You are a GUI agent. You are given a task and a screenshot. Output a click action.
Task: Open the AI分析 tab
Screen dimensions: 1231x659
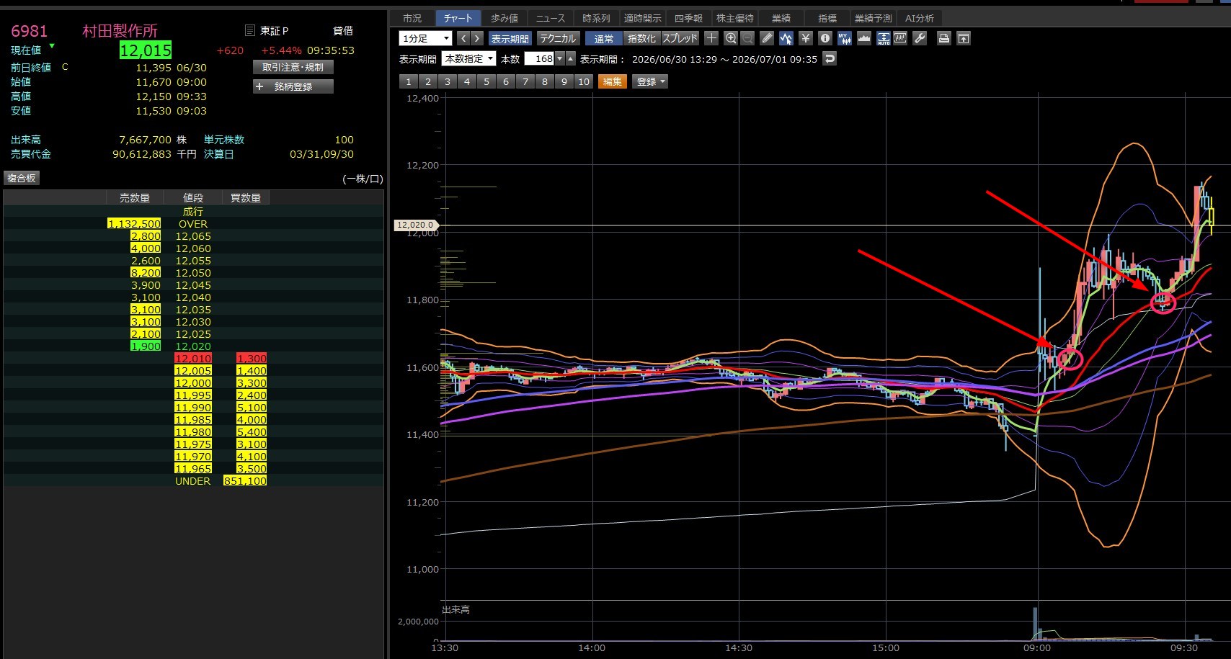(920, 18)
